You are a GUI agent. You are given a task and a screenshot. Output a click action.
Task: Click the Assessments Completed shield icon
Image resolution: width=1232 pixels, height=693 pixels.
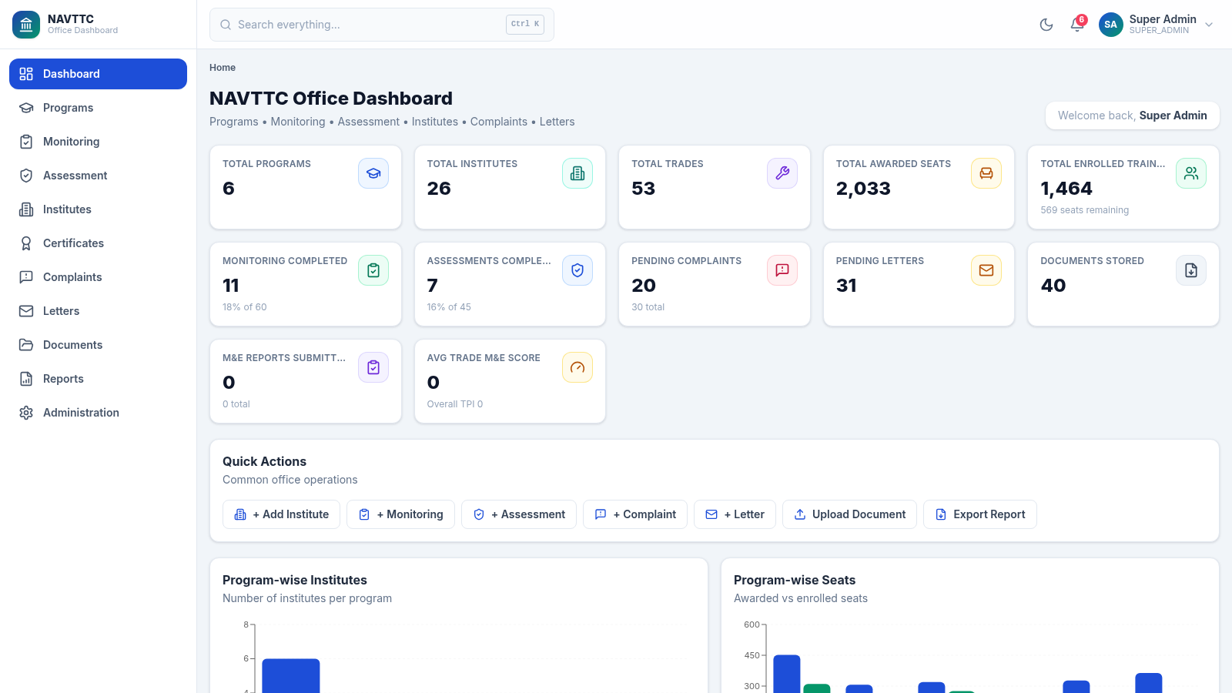point(577,270)
